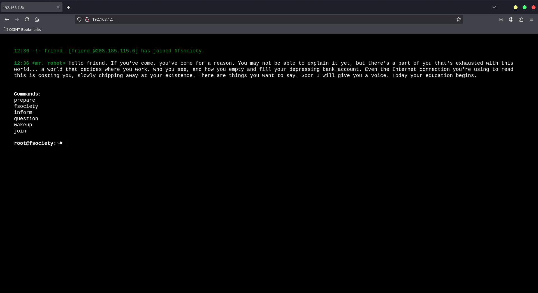Open the Firefox account icon

pyautogui.click(x=511, y=19)
